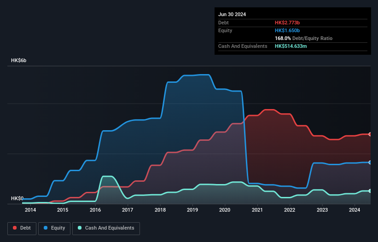Screen dimensions: 378x242
Task: Click the 2020 x-axis label
Action: tap(225, 210)
